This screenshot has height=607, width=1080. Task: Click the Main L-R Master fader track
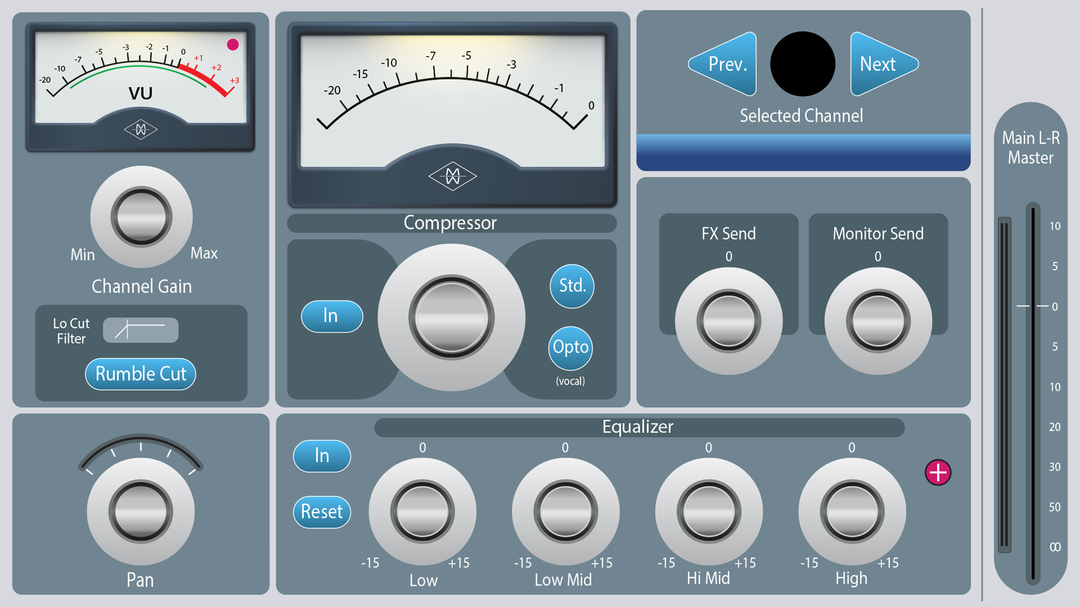pos(1033,393)
